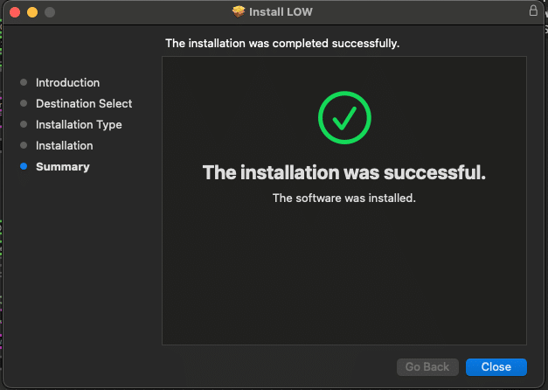This screenshot has width=548, height=390.
Task: Click the lock icon in title bar
Action: [x=533, y=11]
